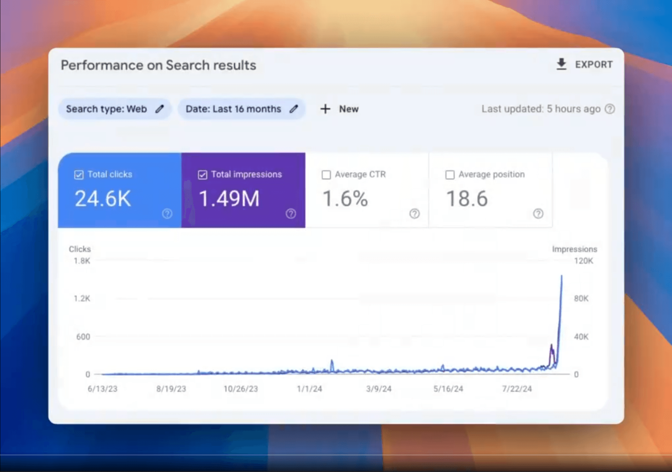Select the Last updated: 5 hours ago text

[541, 109]
